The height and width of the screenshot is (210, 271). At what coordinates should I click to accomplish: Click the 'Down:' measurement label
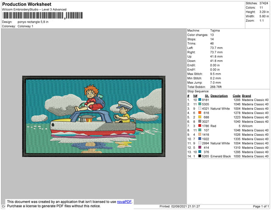pyautogui.click(x=192, y=61)
